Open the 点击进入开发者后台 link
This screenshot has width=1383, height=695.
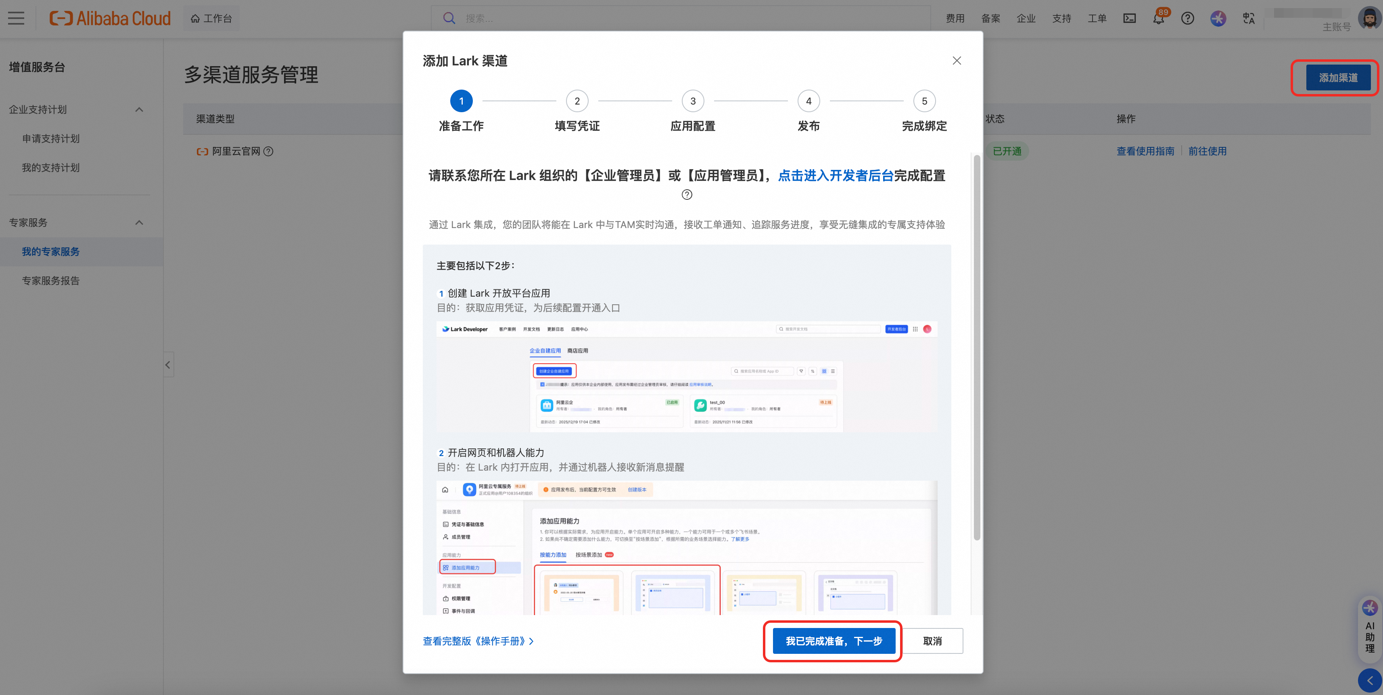point(836,176)
